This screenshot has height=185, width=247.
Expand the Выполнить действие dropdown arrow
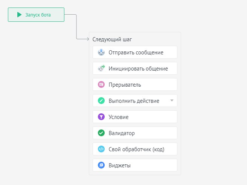click(x=172, y=101)
